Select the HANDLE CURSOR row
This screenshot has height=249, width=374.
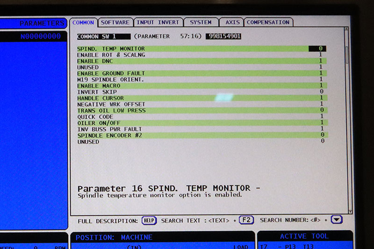tap(202, 98)
